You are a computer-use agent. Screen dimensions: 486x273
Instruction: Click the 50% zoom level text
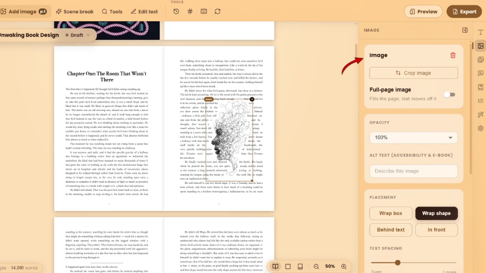click(x=330, y=266)
